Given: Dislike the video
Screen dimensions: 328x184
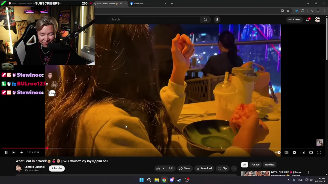Looking at the screenshot, I should tap(171, 168).
